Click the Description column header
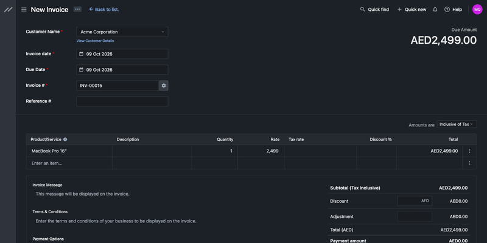The width and height of the screenshot is (487, 243). point(128,140)
